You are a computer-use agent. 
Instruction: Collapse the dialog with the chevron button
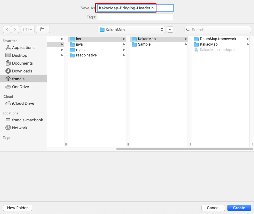[170, 30]
